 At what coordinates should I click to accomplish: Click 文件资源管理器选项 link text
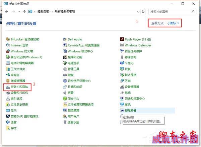[81, 105]
